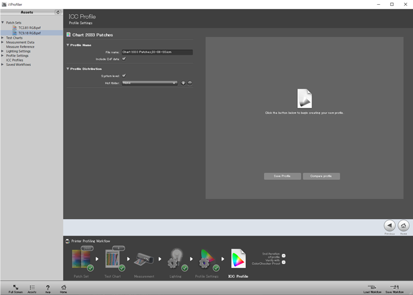Open the Lighting workflow step

[x=175, y=259]
